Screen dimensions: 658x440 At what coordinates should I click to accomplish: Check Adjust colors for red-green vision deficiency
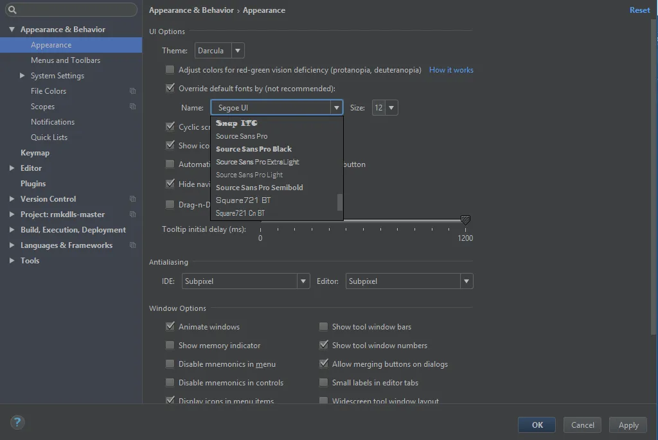(170, 70)
